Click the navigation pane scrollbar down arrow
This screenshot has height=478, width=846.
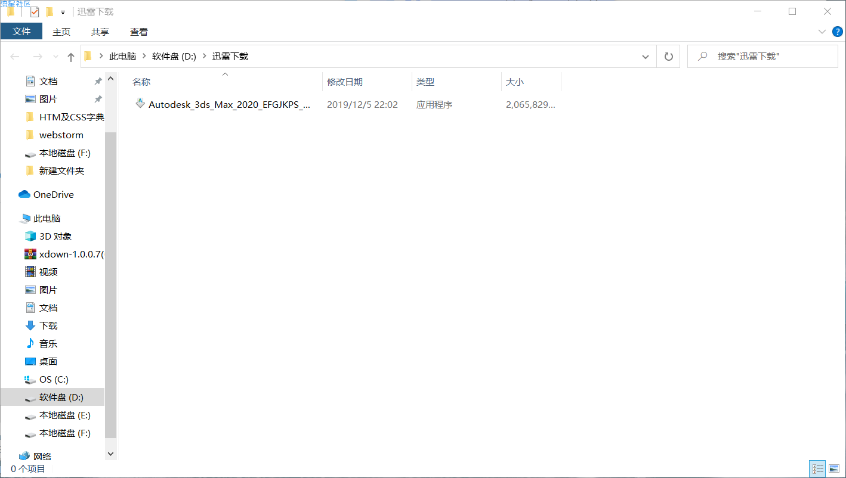pyautogui.click(x=110, y=454)
